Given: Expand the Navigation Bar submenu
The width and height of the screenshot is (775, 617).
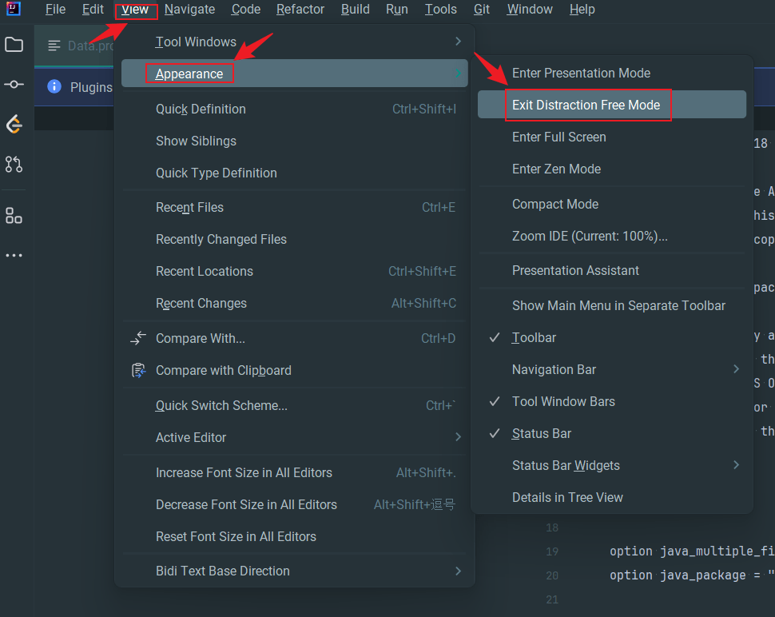Looking at the screenshot, I should pos(554,370).
